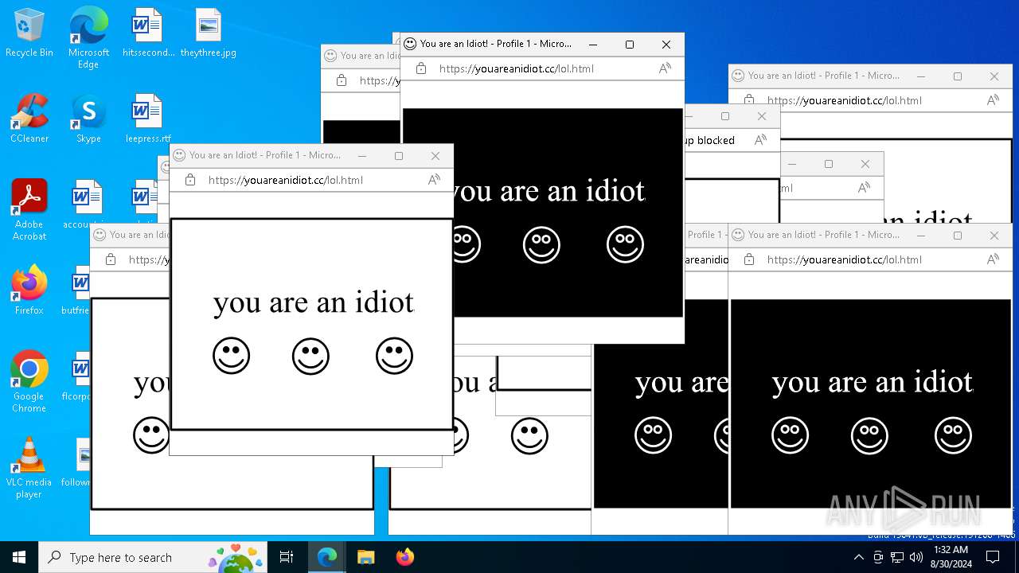
Task: Close the small window showing 'ml' address fragment
Action: 865,164
